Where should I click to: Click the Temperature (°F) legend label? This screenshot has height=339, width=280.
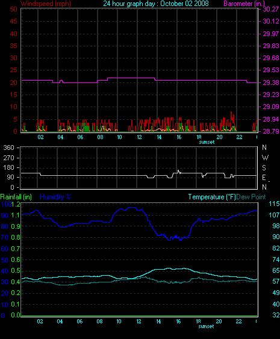(212, 197)
